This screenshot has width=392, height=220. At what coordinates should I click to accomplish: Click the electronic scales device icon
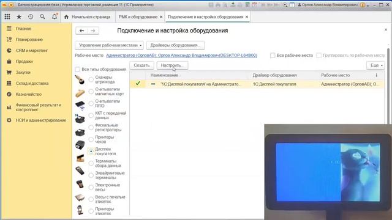click(x=80, y=197)
